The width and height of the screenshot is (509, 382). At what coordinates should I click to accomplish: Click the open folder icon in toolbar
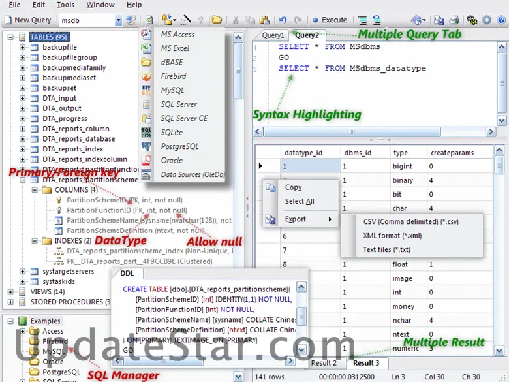[x=217, y=20]
